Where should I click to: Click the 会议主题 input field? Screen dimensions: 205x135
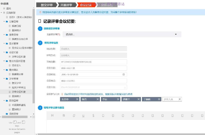click(94, 68)
